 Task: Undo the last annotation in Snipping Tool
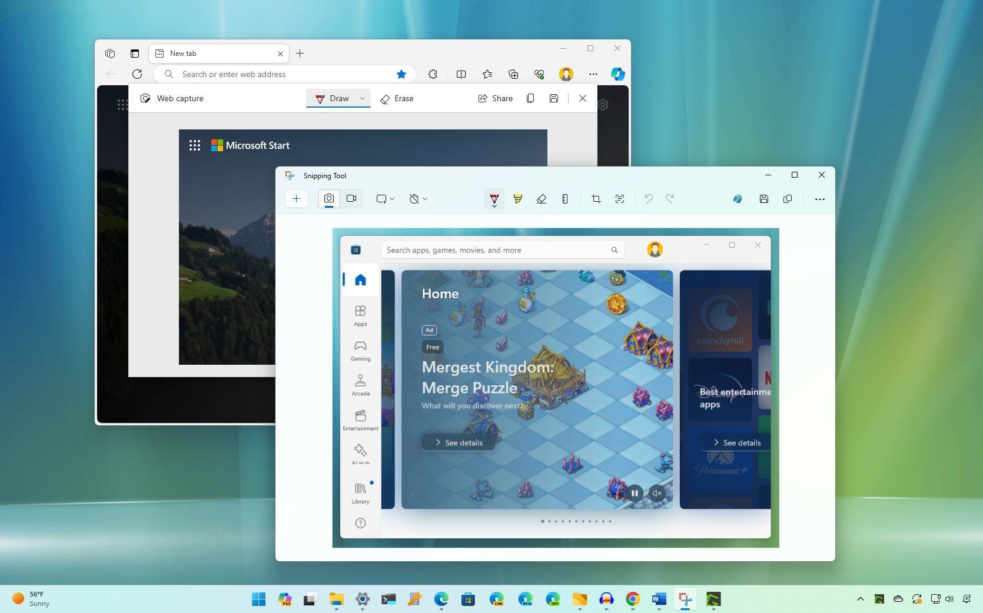649,199
